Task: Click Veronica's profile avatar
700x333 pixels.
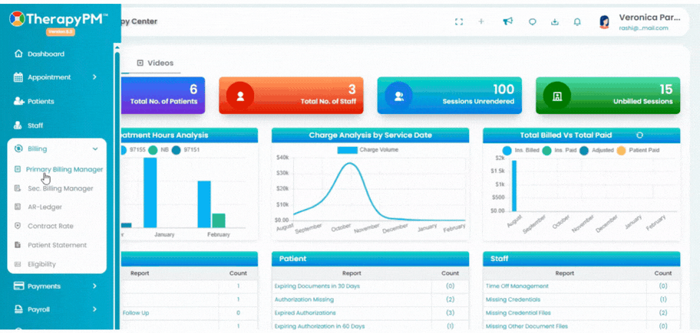Action: point(605,22)
